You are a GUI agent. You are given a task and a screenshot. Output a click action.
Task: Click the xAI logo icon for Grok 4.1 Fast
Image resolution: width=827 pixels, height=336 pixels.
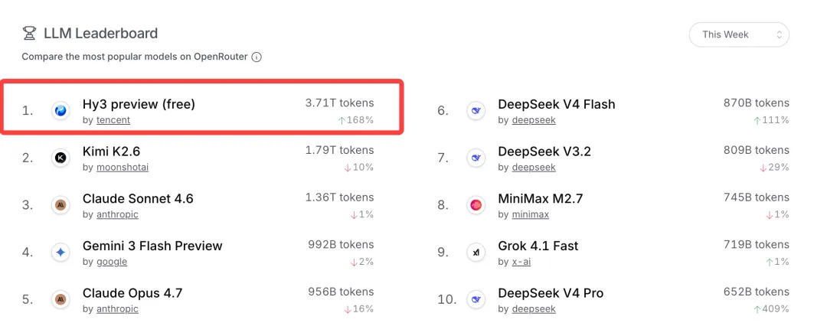tap(476, 253)
